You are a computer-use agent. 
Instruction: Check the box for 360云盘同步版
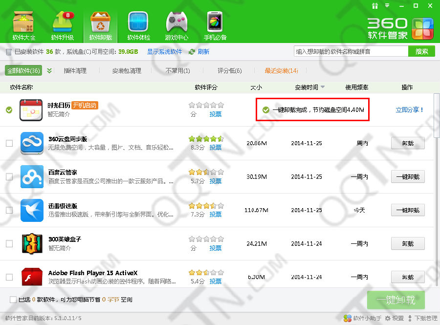pos(9,143)
